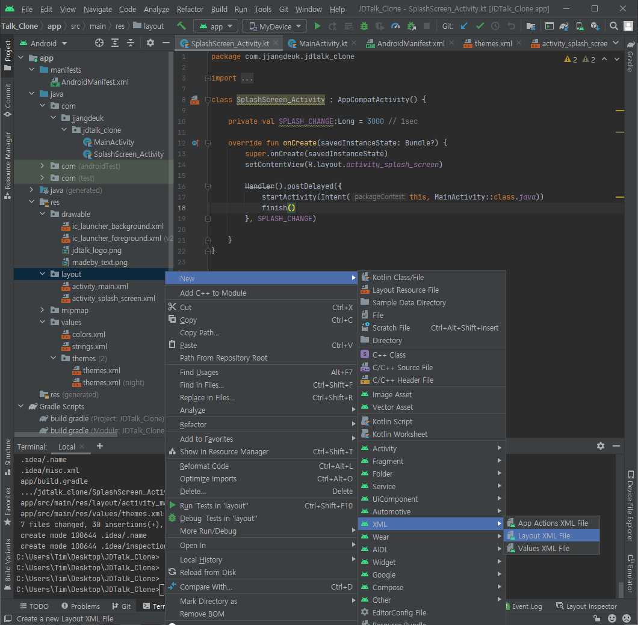Open the Layout Inspector tool button
Screen dimensions: 638x625
[586, 606]
